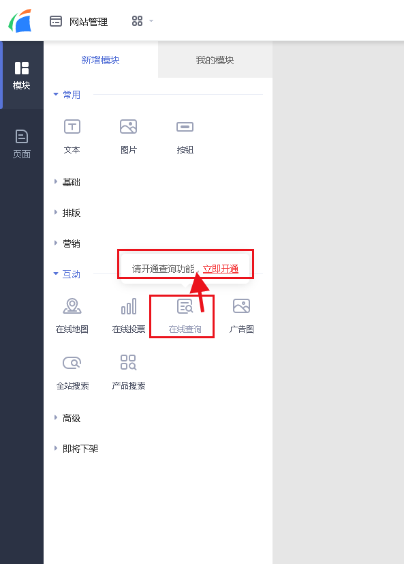The height and width of the screenshot is (564, 404).
Task: Open the 模块 modules sidebar panel
Action: click(22, 76)
